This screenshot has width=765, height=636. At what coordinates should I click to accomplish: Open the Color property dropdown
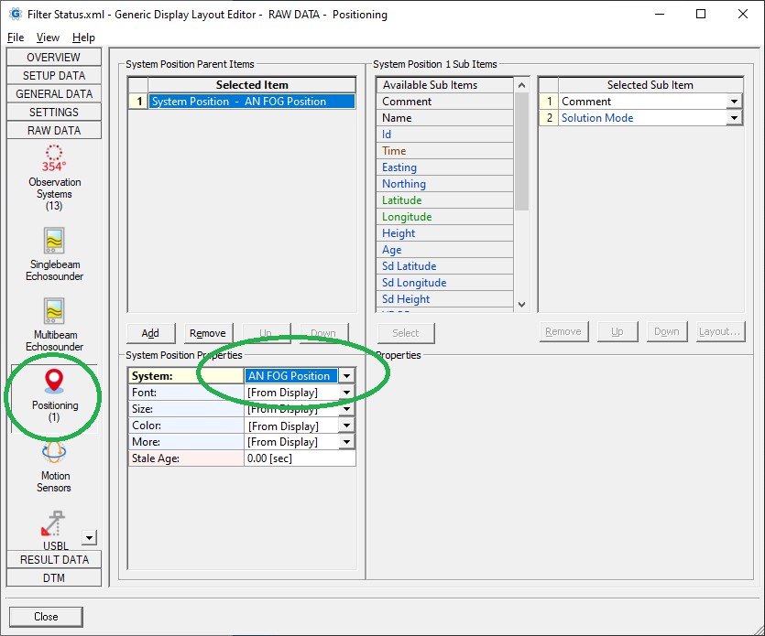[x=346, y=426]
